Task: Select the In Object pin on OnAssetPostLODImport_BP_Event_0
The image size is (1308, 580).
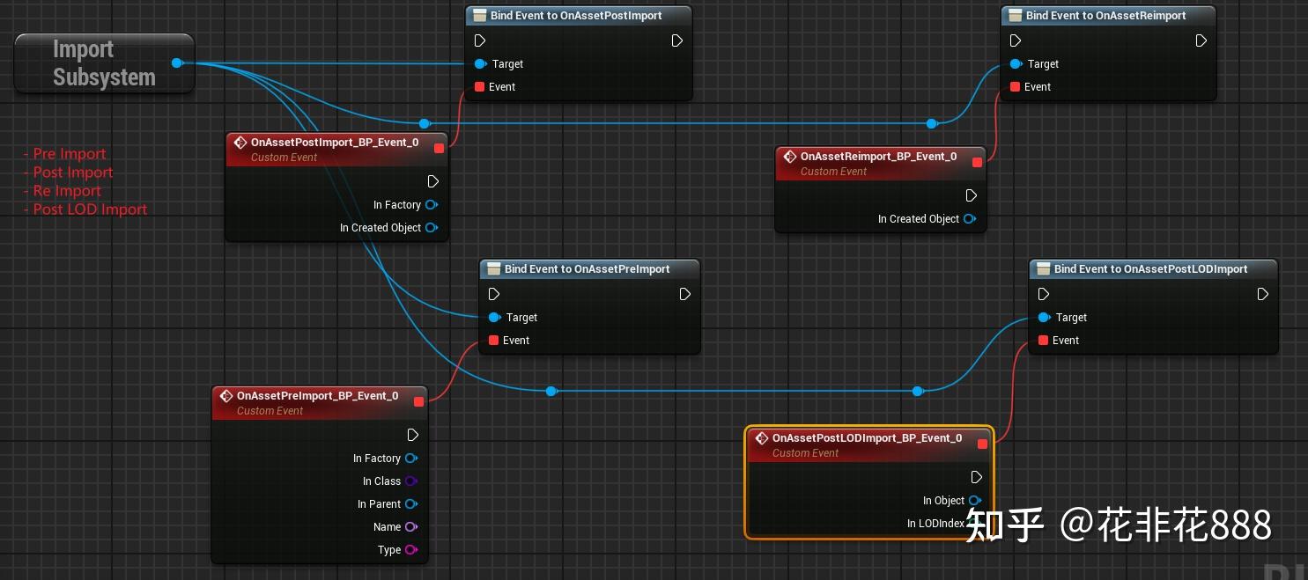Action: click(x=974, y=500)
